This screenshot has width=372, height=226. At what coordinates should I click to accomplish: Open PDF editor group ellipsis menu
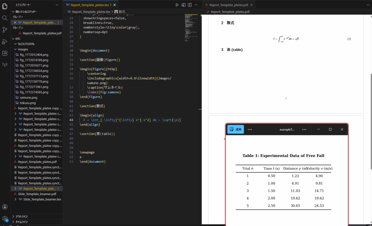tap(368, 5)
